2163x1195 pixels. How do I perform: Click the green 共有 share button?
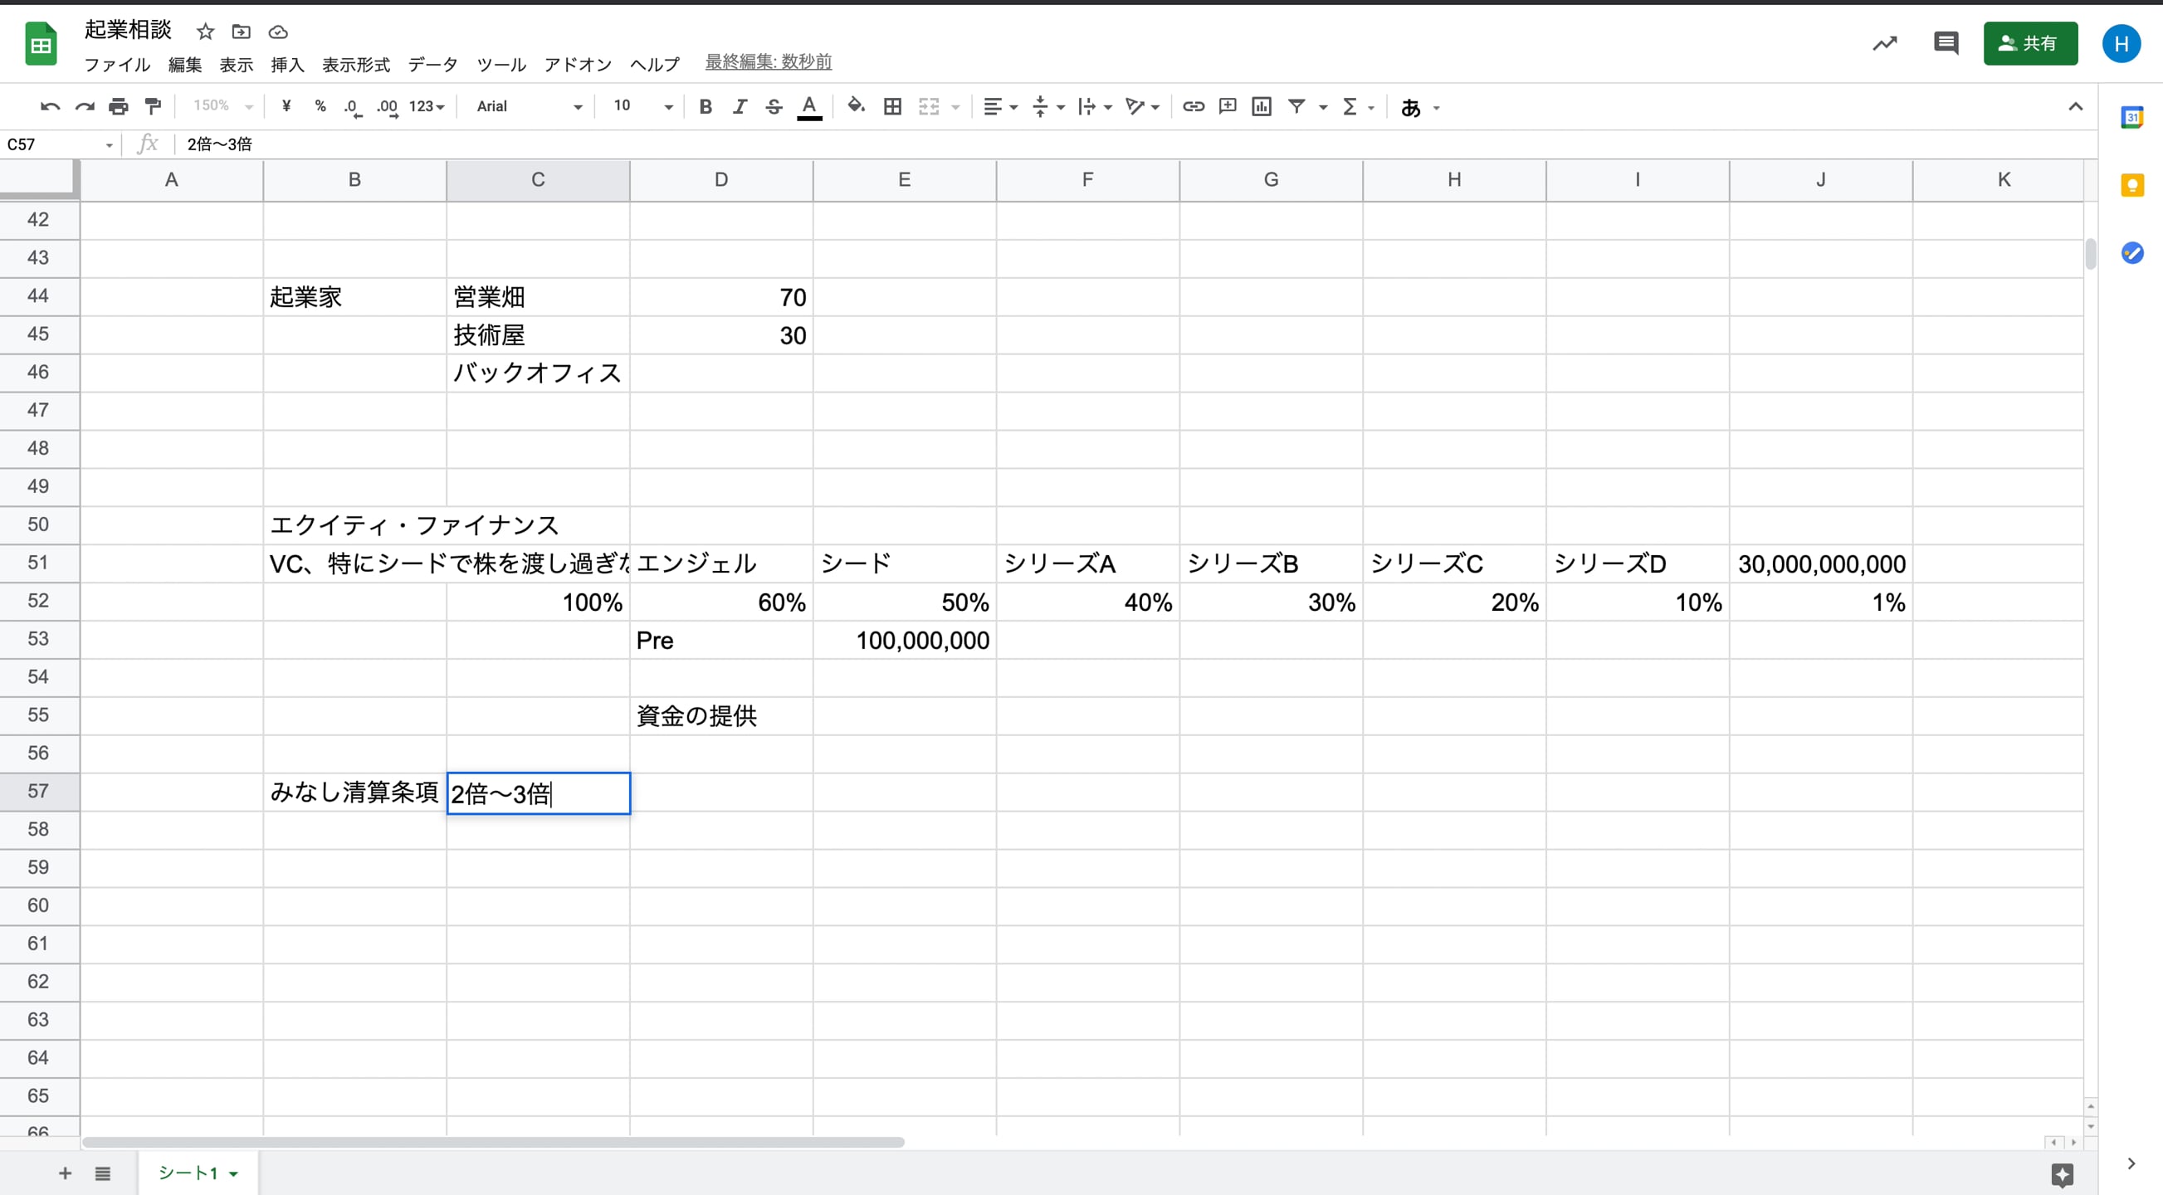coord(2029,43)
